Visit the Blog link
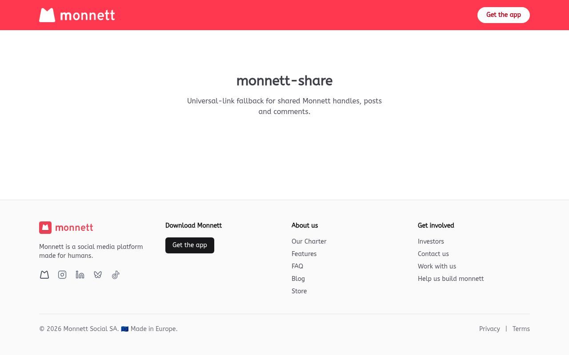The image size is (569, 355). click(298, 279)
